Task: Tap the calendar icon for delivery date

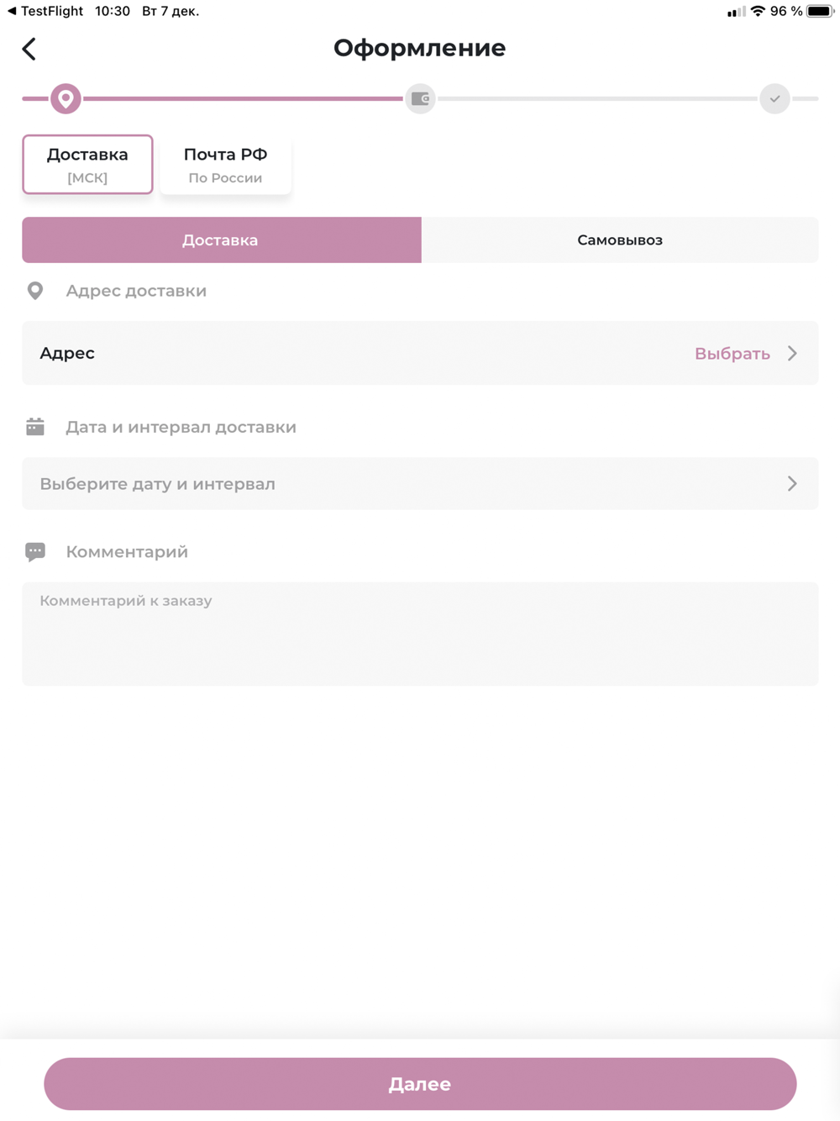Action: (35, 427)
